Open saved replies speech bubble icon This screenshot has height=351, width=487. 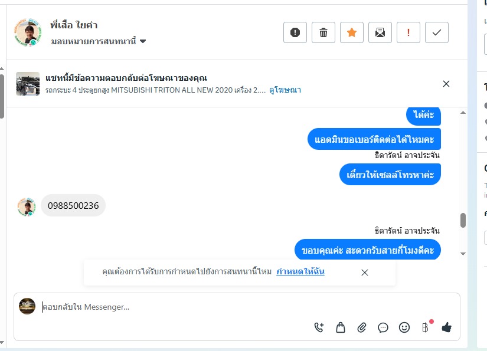pos(383,327)
